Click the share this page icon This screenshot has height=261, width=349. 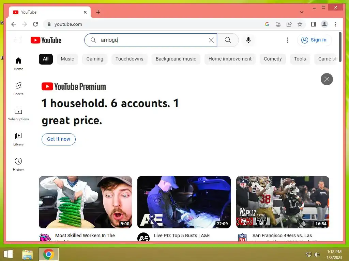[289, 24]
